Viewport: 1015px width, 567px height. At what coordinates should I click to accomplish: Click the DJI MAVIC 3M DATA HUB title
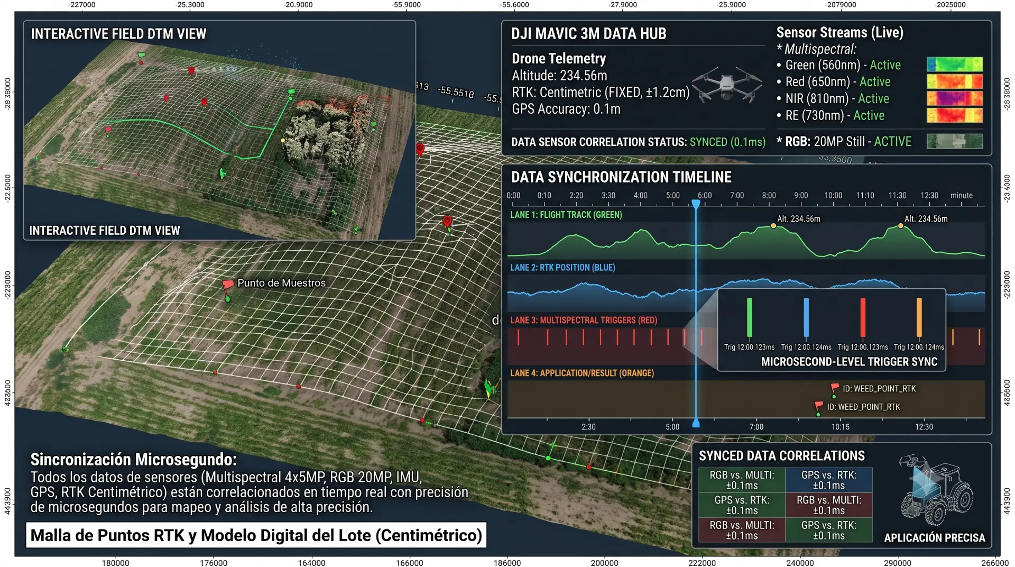pyautogui.click(x=588, y=34)
